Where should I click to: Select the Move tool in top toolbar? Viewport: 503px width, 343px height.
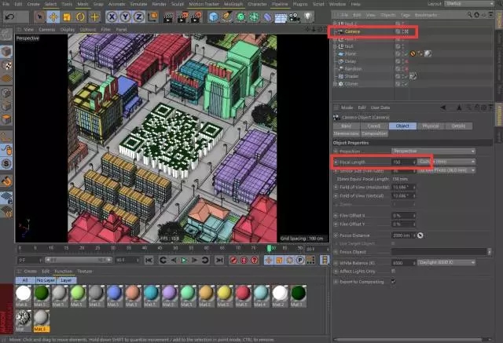pos(52,16)
